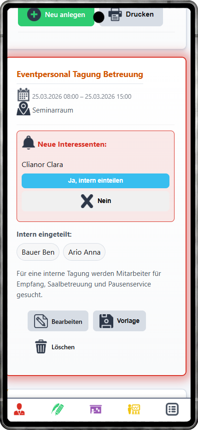
Task: Click the location pin icon beside Seminarraum
Action: tap(23, 108)
